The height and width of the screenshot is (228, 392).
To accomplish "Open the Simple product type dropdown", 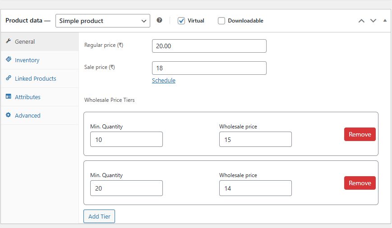I will (103, 21).
